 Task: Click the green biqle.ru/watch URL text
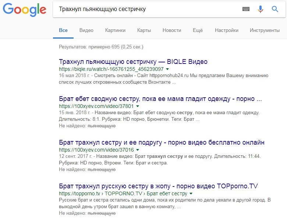(x=111, y=69)
